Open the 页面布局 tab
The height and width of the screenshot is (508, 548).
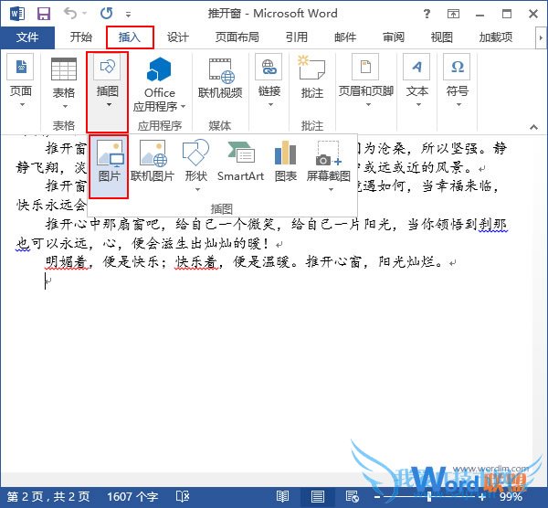(237, 37)
